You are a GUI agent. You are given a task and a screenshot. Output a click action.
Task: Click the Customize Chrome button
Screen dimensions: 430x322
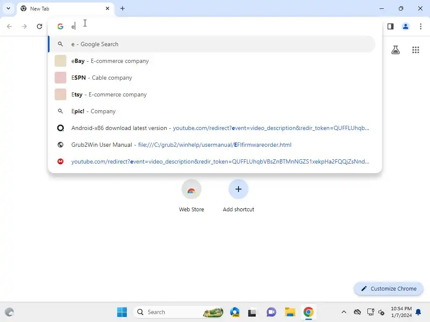[x=388, y=288]
